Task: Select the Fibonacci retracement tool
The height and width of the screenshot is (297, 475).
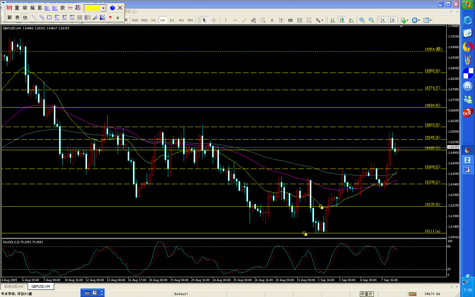Action: (263, 20)
